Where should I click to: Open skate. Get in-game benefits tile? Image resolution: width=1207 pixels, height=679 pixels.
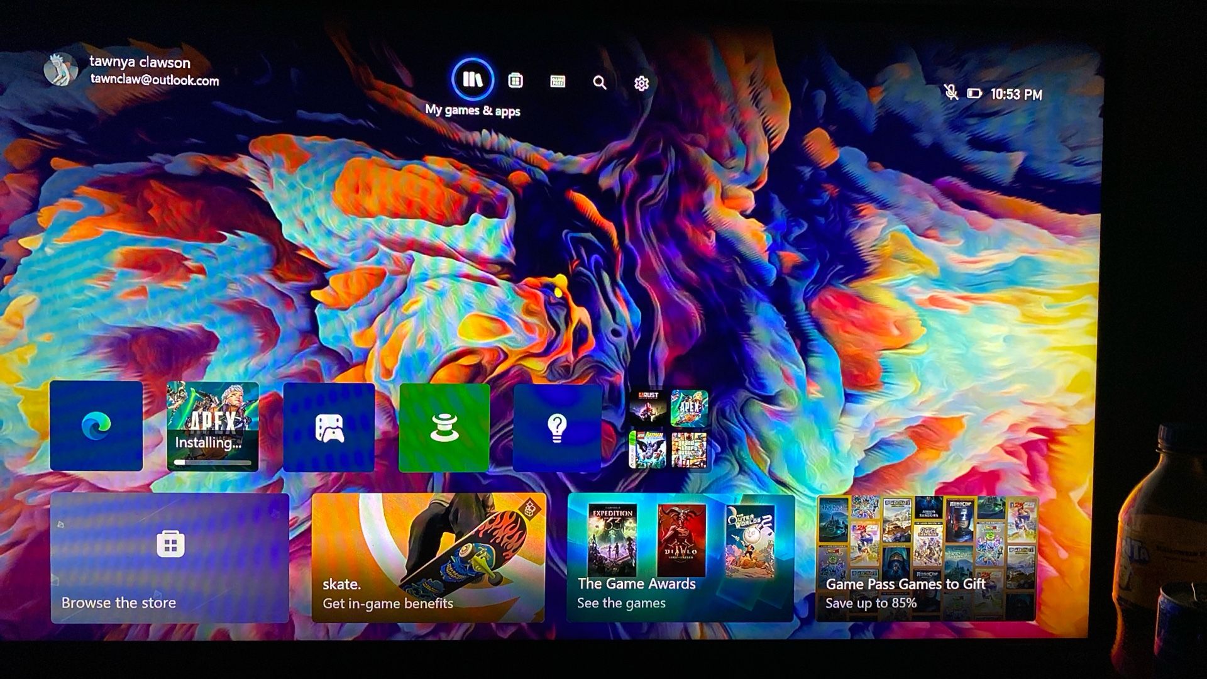click(x=429, y=558)
